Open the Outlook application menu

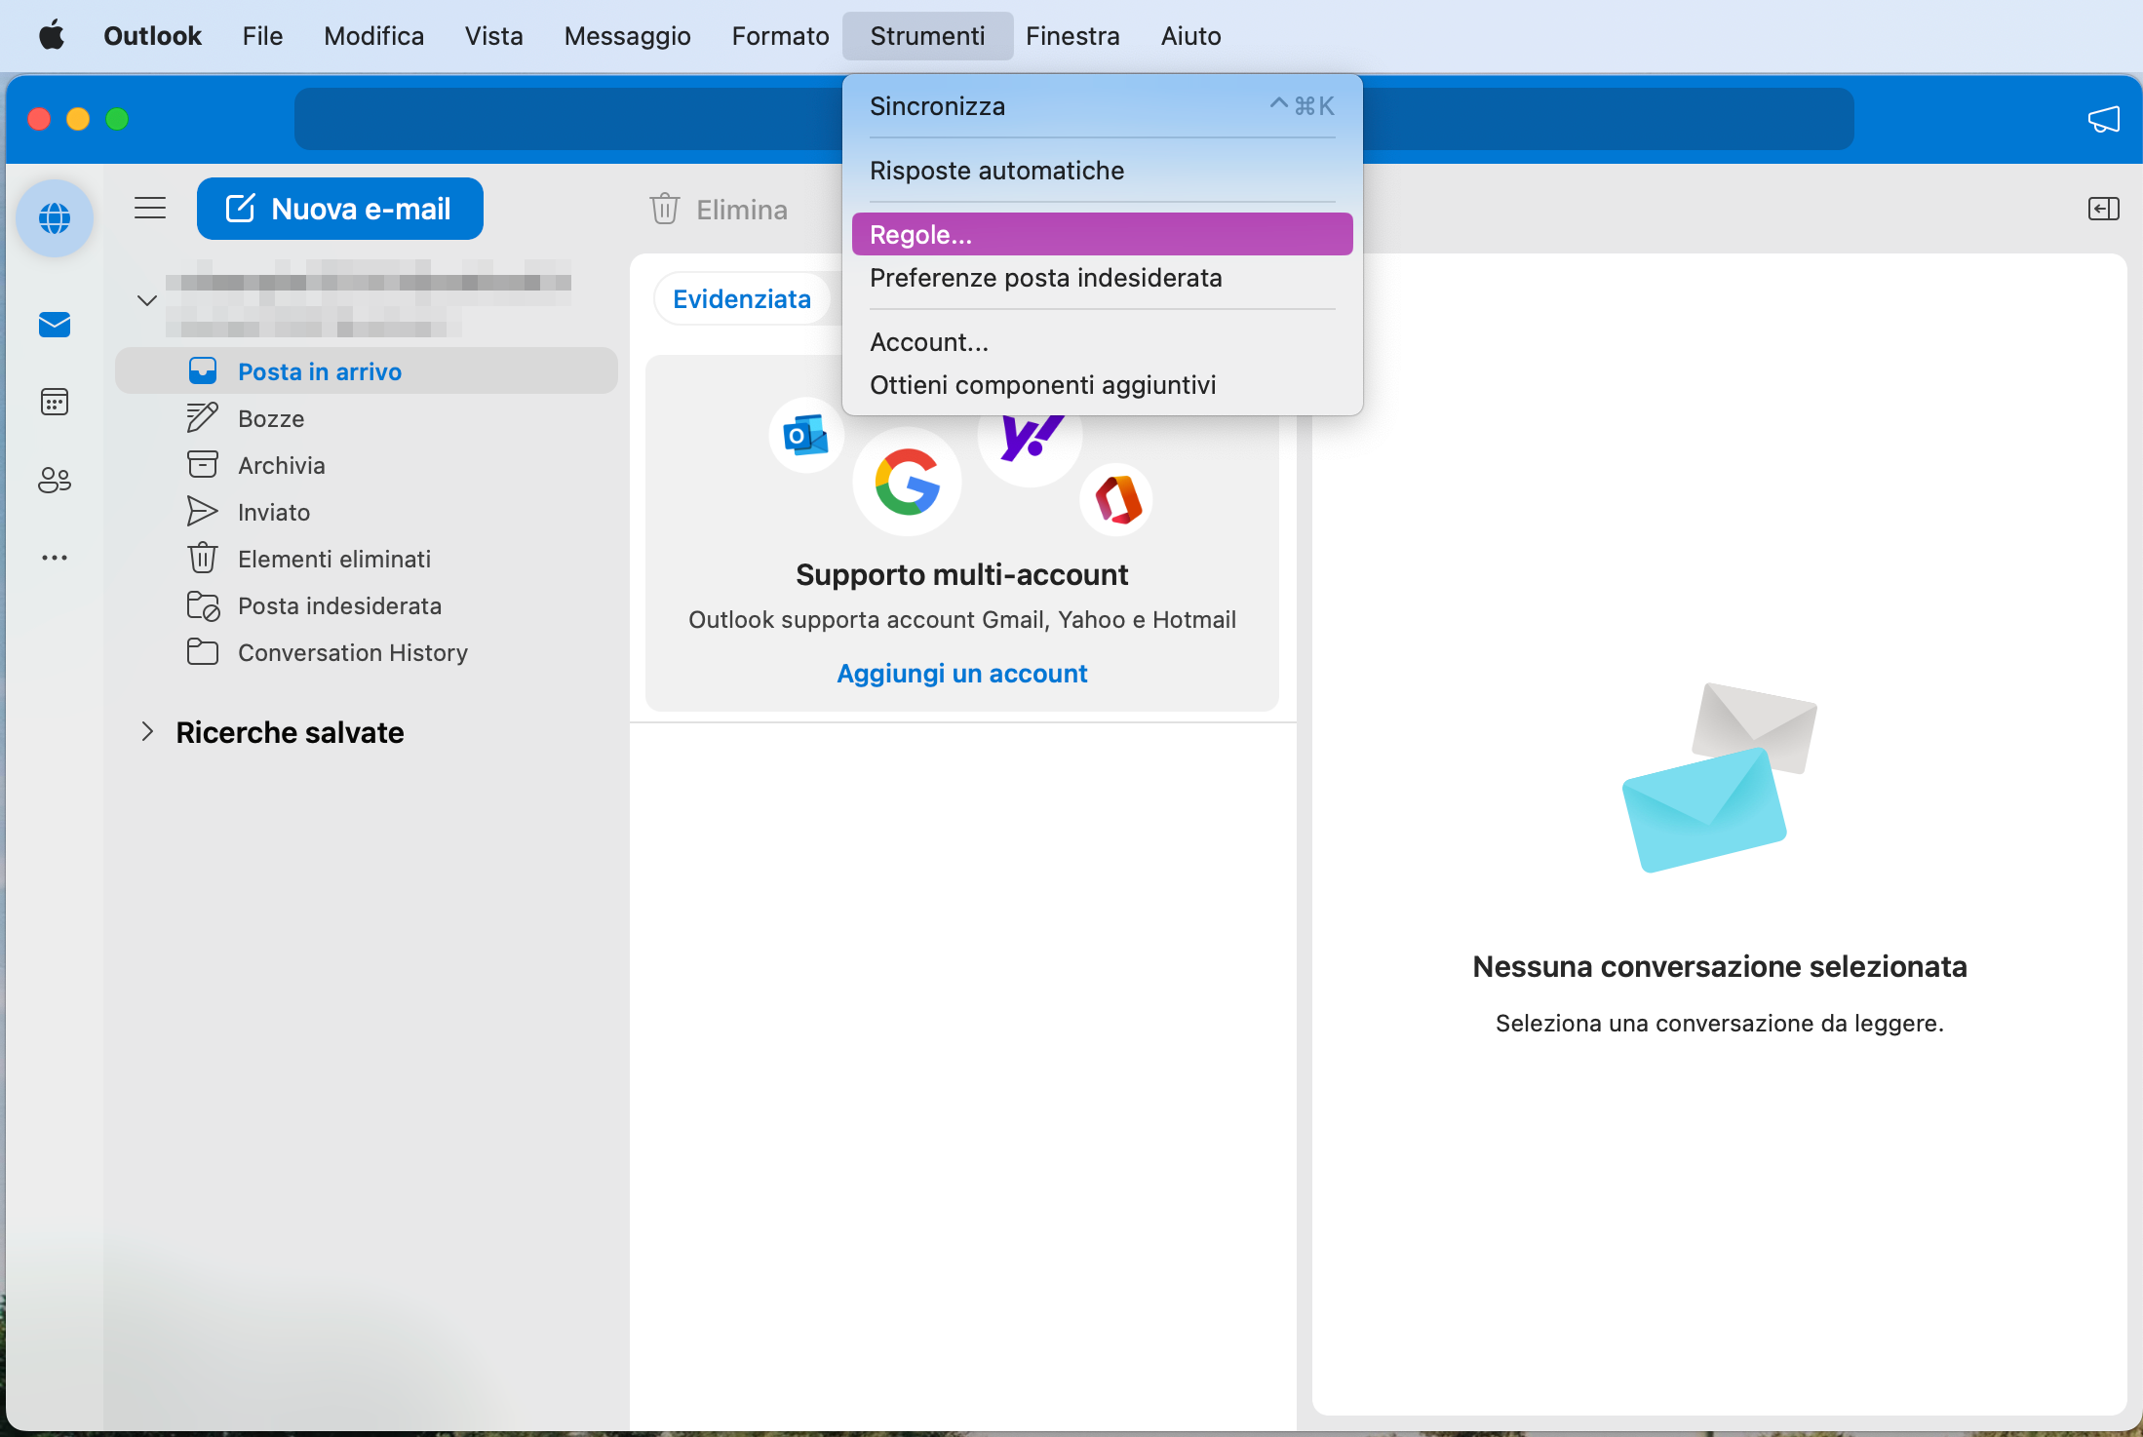pos(152,36)
